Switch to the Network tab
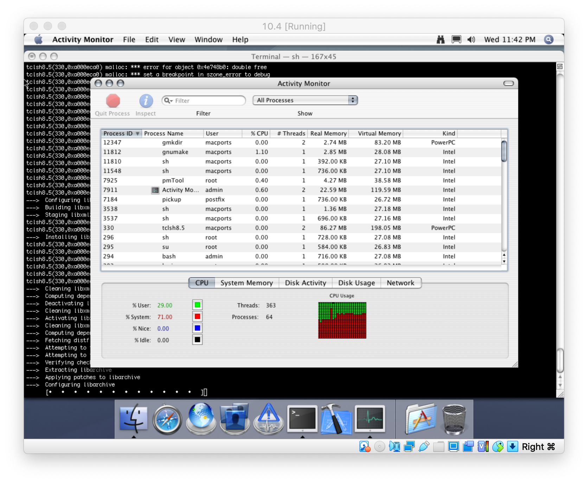The image size is (588, 483). point(401,283)
